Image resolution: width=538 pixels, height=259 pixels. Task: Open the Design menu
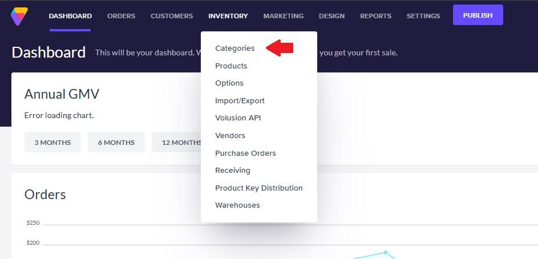(332, 16)
